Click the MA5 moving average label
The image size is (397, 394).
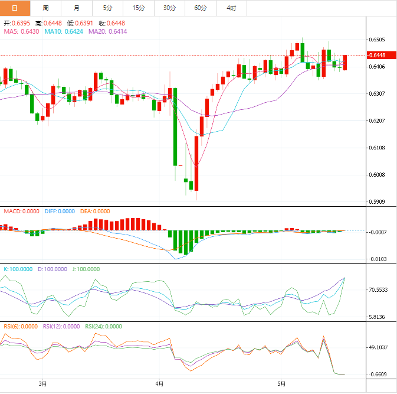[21, 31]
